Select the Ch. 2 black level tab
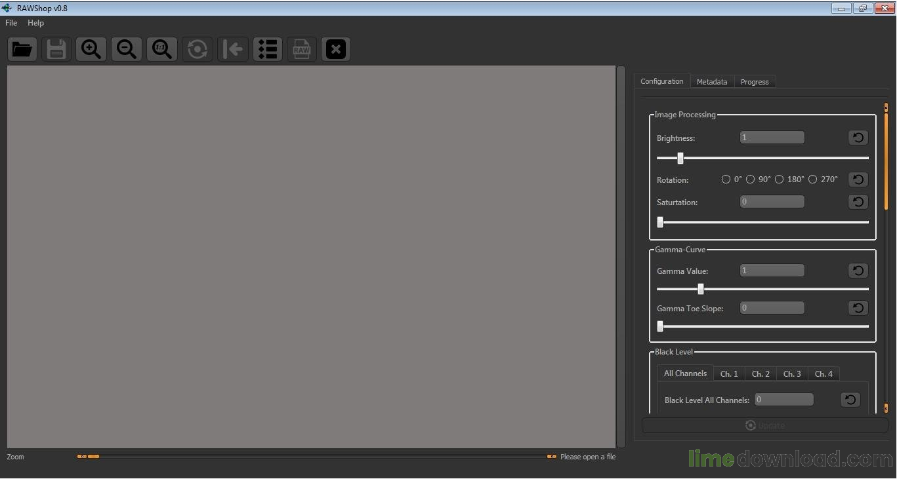This screenshot has height=479, width=897. point(761,374)
